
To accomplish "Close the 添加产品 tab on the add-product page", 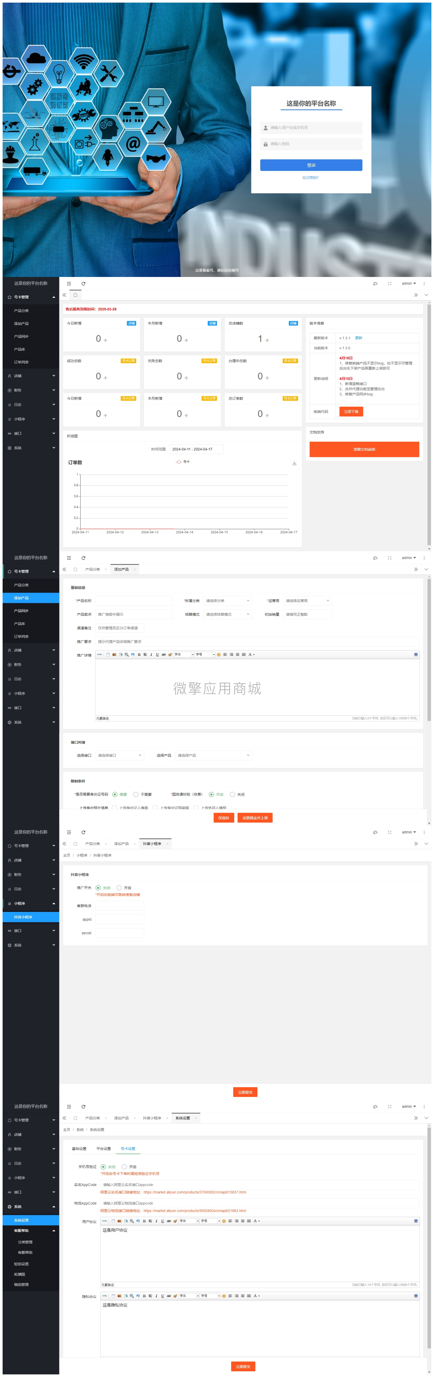I will 135,569.
